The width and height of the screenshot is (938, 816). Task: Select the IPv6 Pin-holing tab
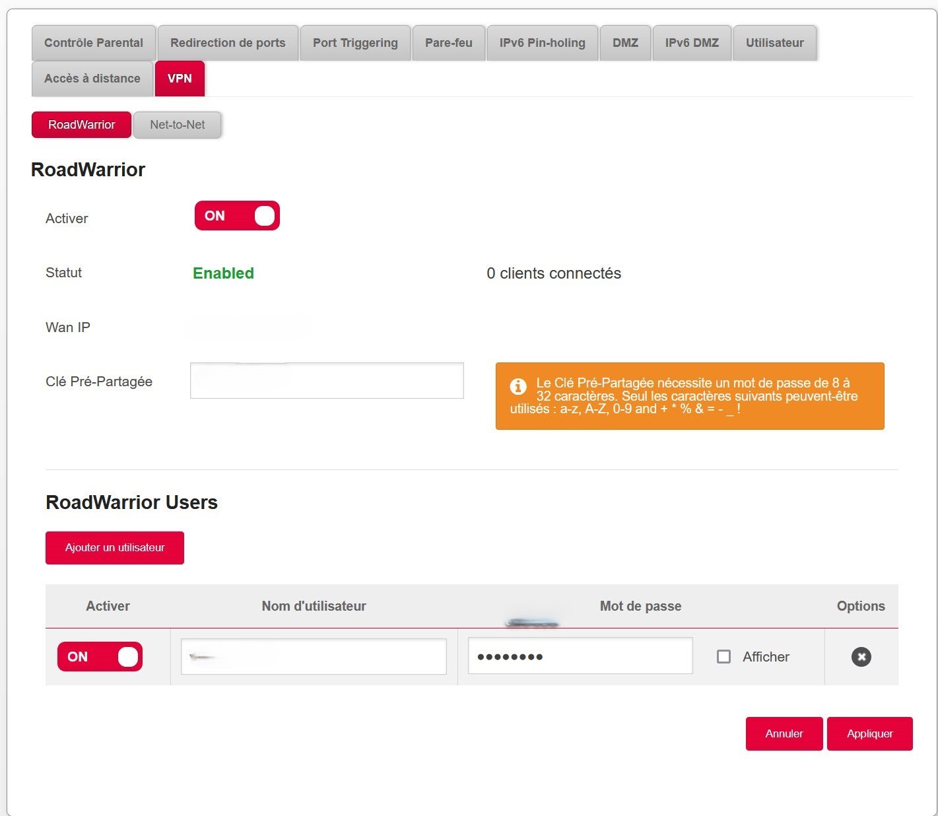coord(542,43)
